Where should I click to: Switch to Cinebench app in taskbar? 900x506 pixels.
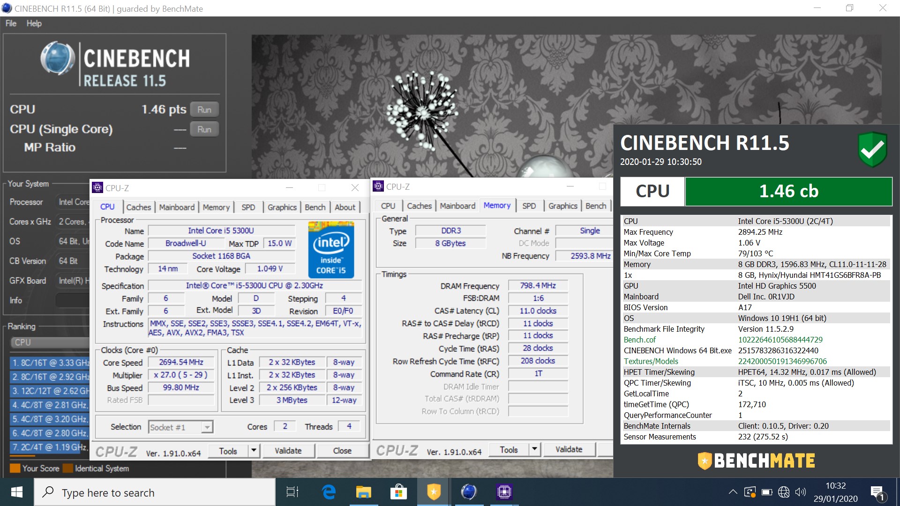point(469,492)
